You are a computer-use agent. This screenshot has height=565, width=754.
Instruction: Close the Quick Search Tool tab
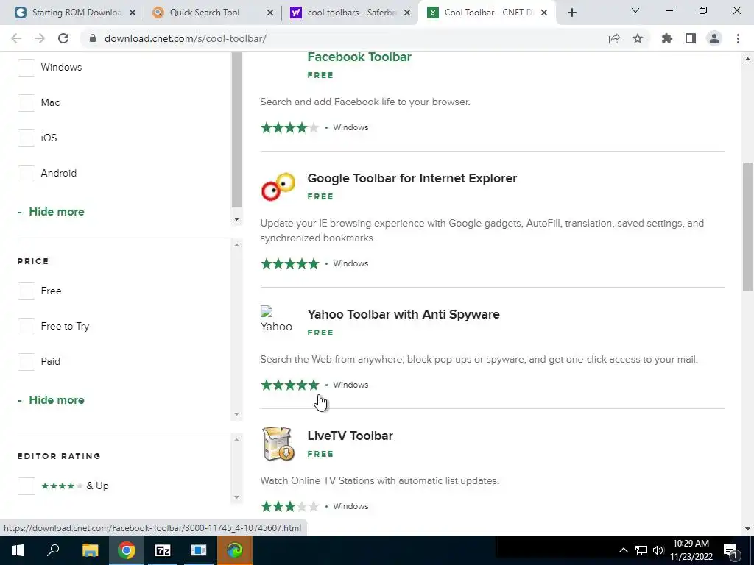pyautogui.click(x=270, y=13)
